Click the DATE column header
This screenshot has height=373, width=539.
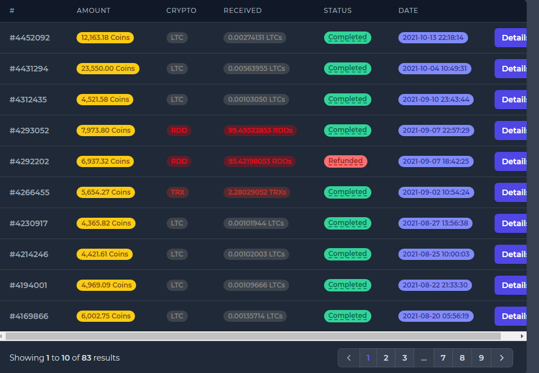pos(408,11)
